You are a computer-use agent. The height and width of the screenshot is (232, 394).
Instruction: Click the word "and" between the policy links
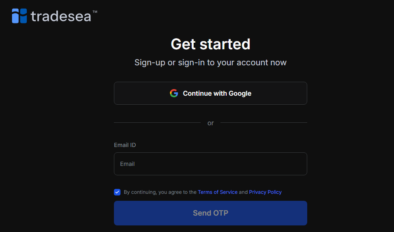click(243, 192)
